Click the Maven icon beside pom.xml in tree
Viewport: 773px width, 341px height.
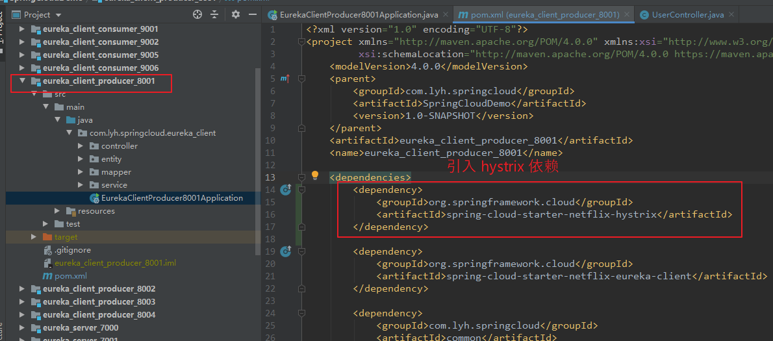point(47,276)
